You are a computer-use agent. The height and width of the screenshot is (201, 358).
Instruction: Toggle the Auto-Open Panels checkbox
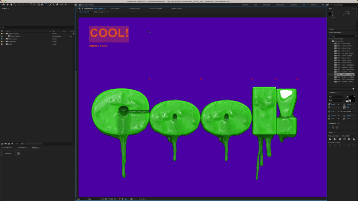80,5
